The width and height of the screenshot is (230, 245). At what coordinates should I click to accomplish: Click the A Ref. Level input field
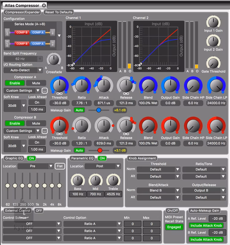pyautogui.click(x=217, y=218)
